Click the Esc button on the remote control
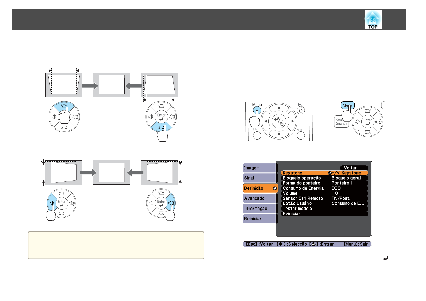 click(x=301, y=110)
